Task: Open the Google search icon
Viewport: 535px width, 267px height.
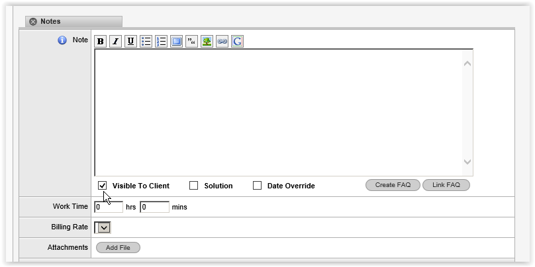Action: point(237,42)
